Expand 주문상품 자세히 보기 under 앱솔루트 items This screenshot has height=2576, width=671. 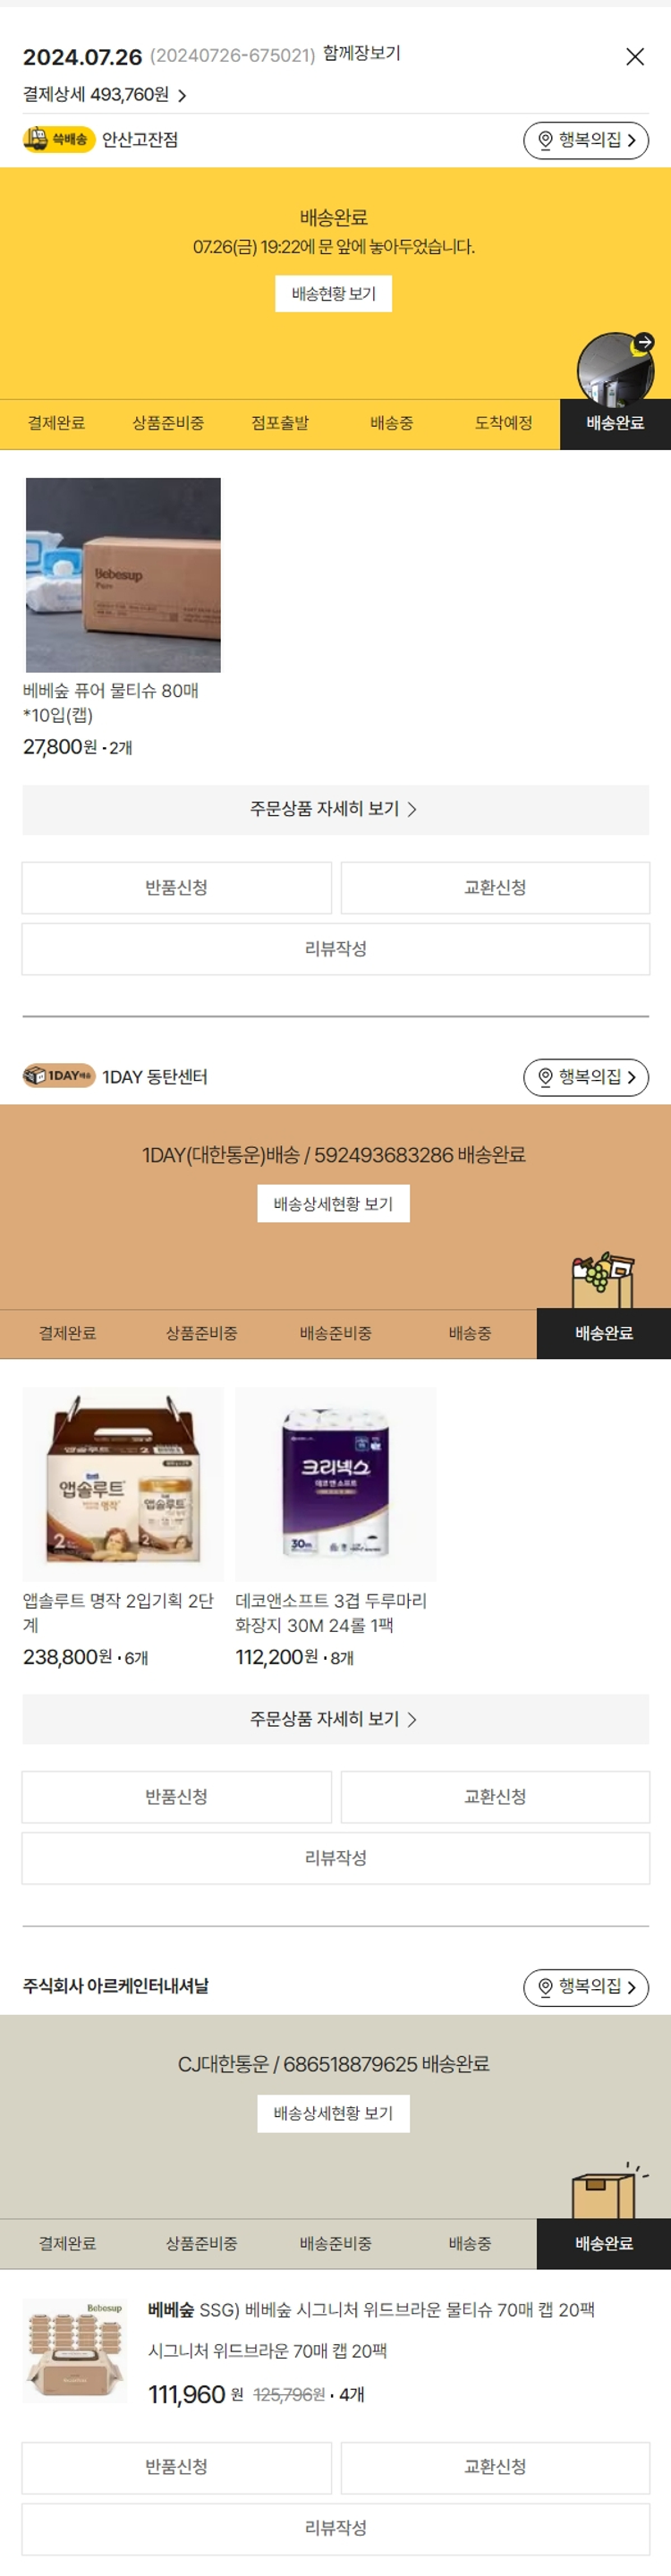tap(335, 1719)
